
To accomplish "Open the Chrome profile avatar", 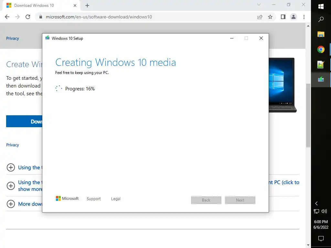I will coord(294,17).
